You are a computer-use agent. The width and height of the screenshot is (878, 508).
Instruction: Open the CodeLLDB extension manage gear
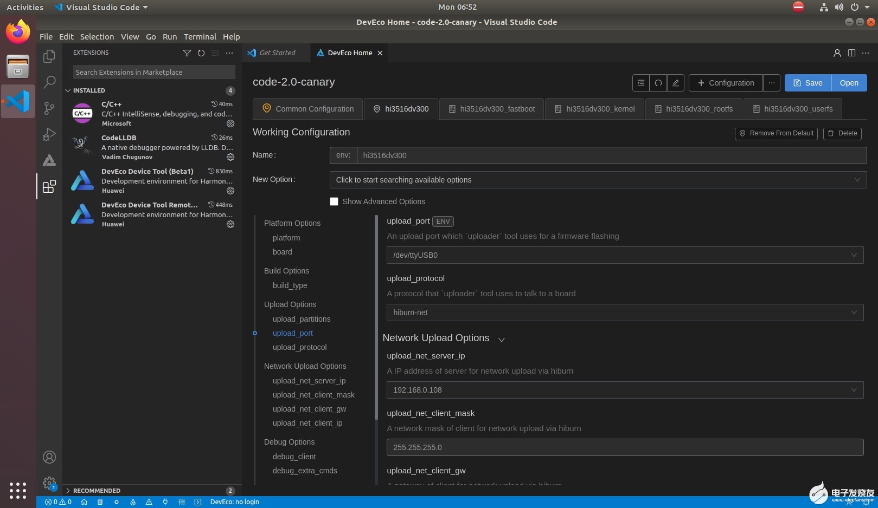[230, 157]
